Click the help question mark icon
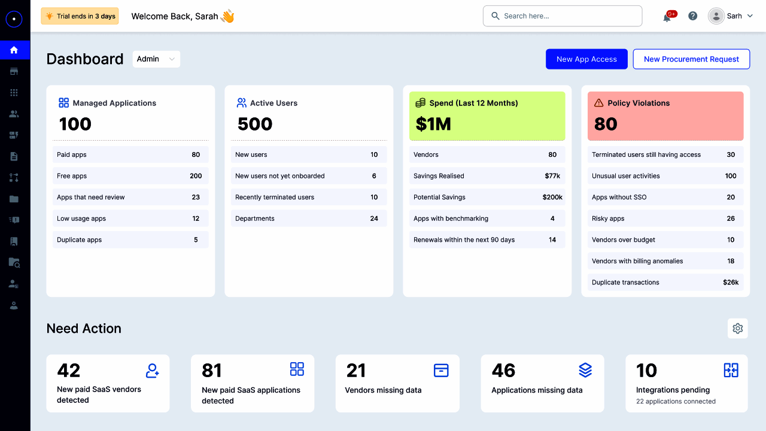This screenshot has width=766, height=431. pos(693,16)
